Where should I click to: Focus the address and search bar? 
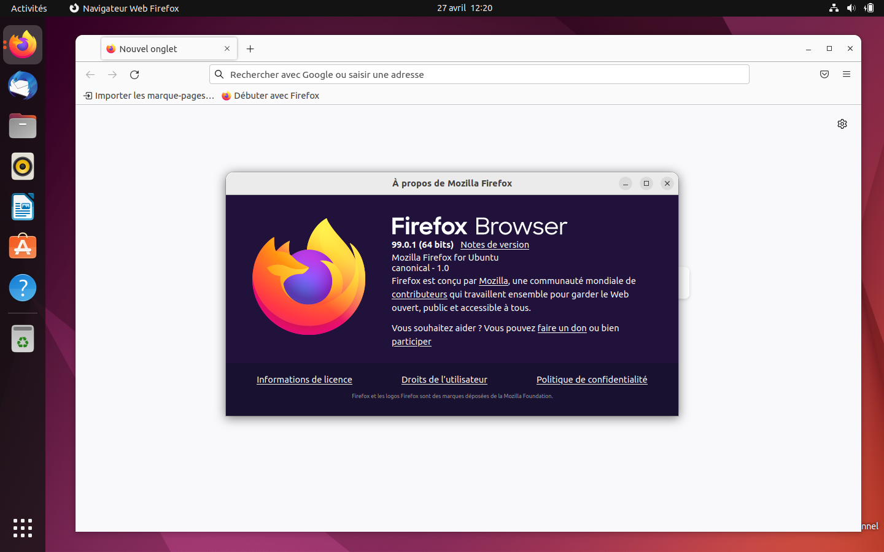[479, 74]
